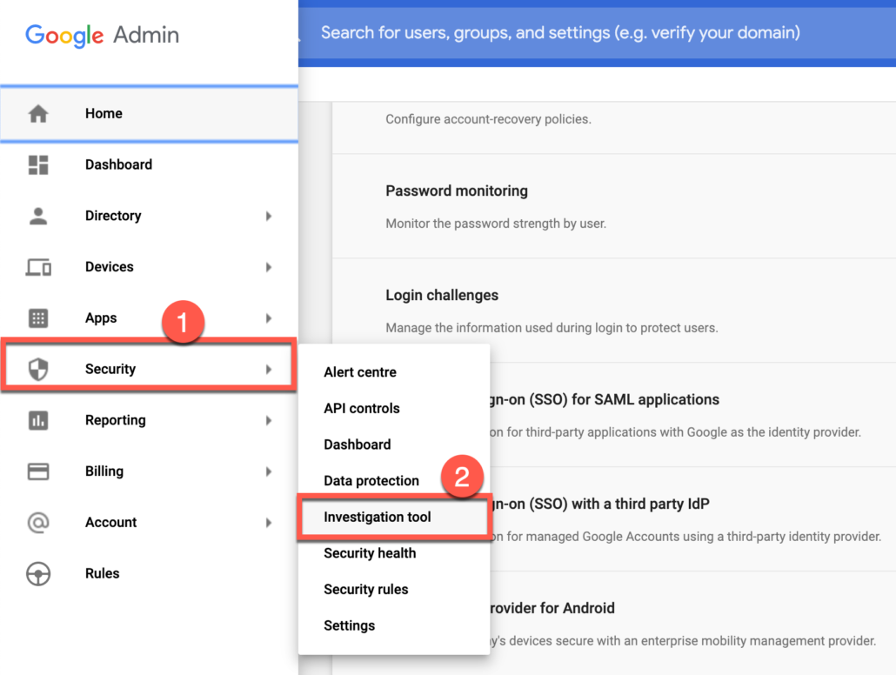Expand the Account submenu arrow
The height and width of the screenshot is (675, 896).
(x=269, y=523)
